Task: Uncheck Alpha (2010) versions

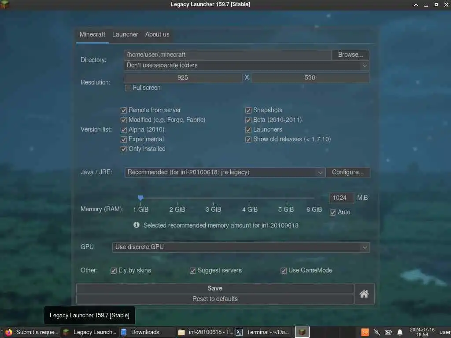Action: click(x=124, y=130)
